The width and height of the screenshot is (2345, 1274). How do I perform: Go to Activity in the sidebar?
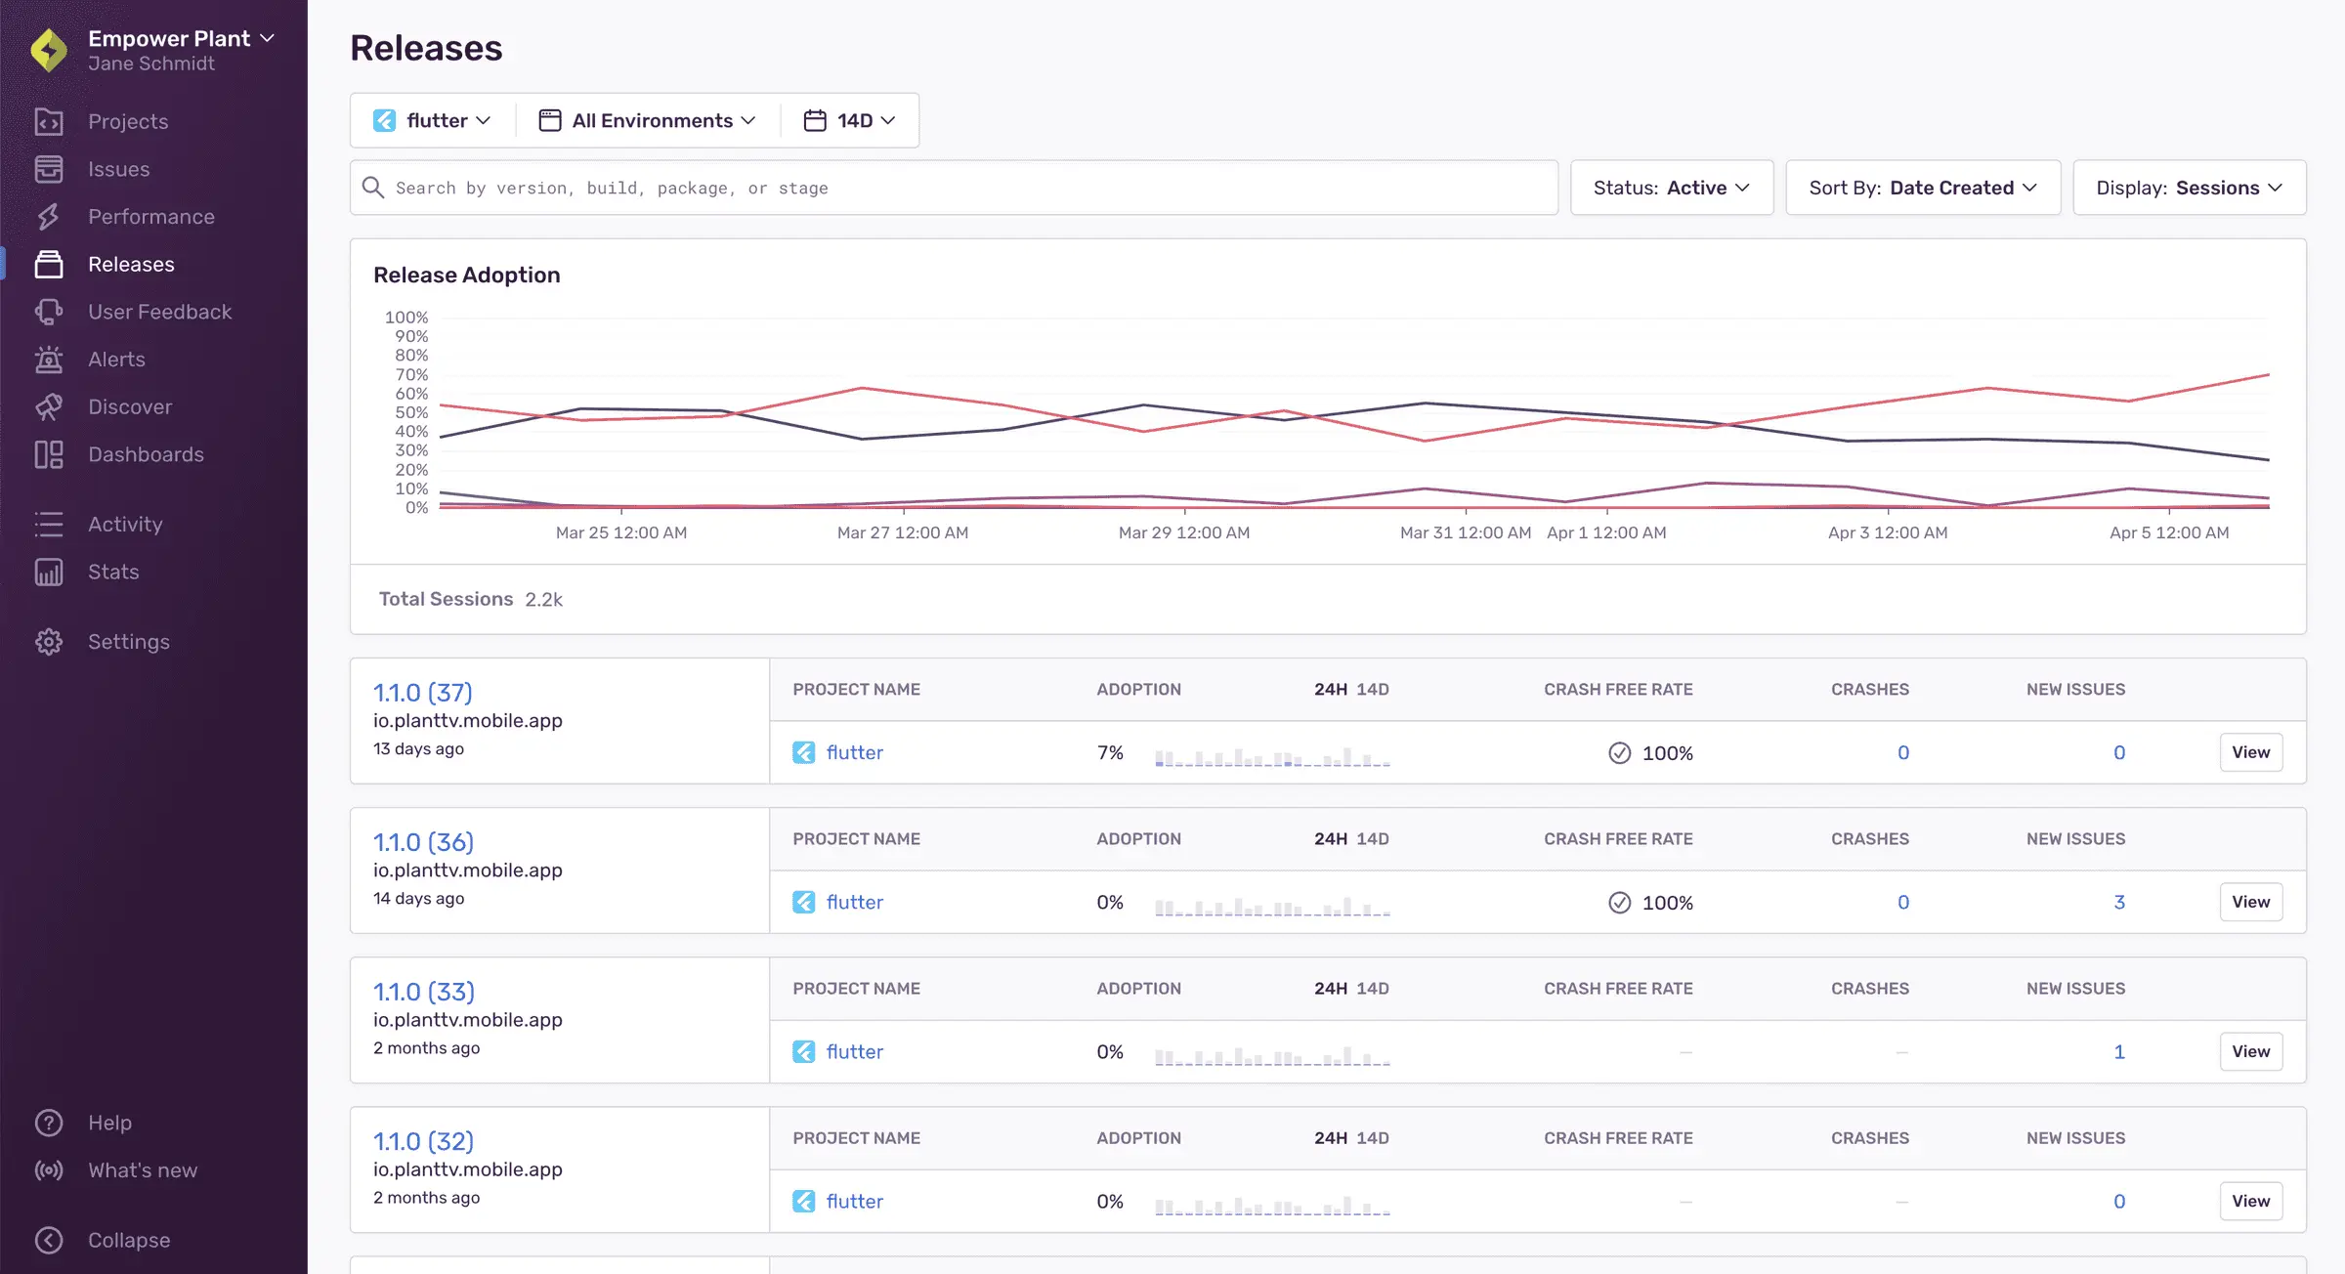(x=125, y=525)
